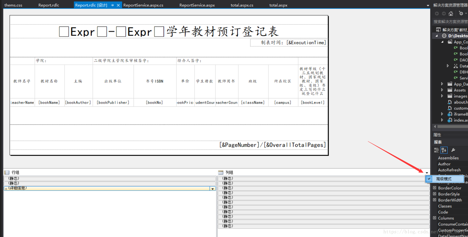Open the ReportService.aspx.cs tab
This screenshot has width=468, height=237.
[143, 5]
